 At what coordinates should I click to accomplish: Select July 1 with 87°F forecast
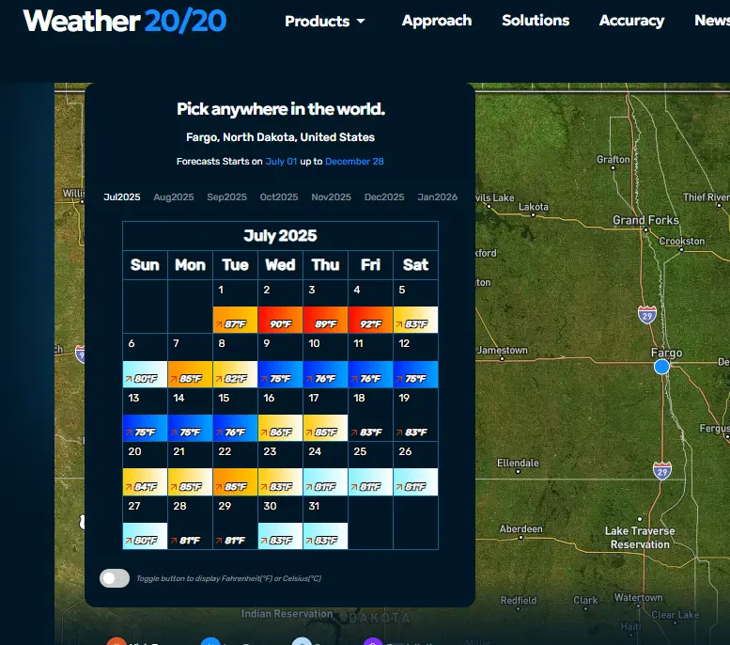[x=235, y=307]
